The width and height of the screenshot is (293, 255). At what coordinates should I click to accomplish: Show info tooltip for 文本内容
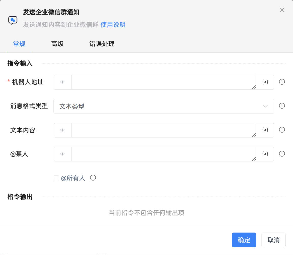pos(282,130)
